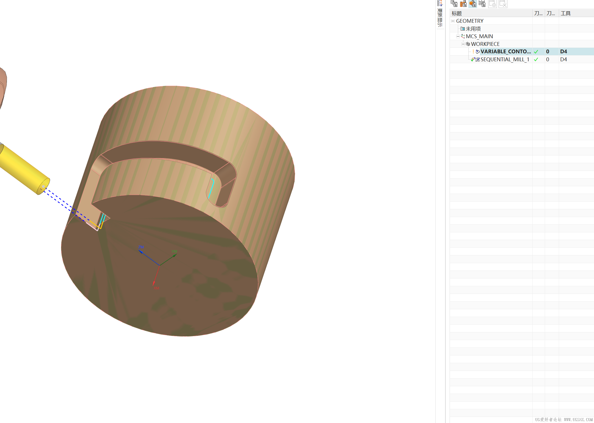This screenshot has height=423, width=594.
Task: Click the sequential mill operation icon
Action: point(478,59)
